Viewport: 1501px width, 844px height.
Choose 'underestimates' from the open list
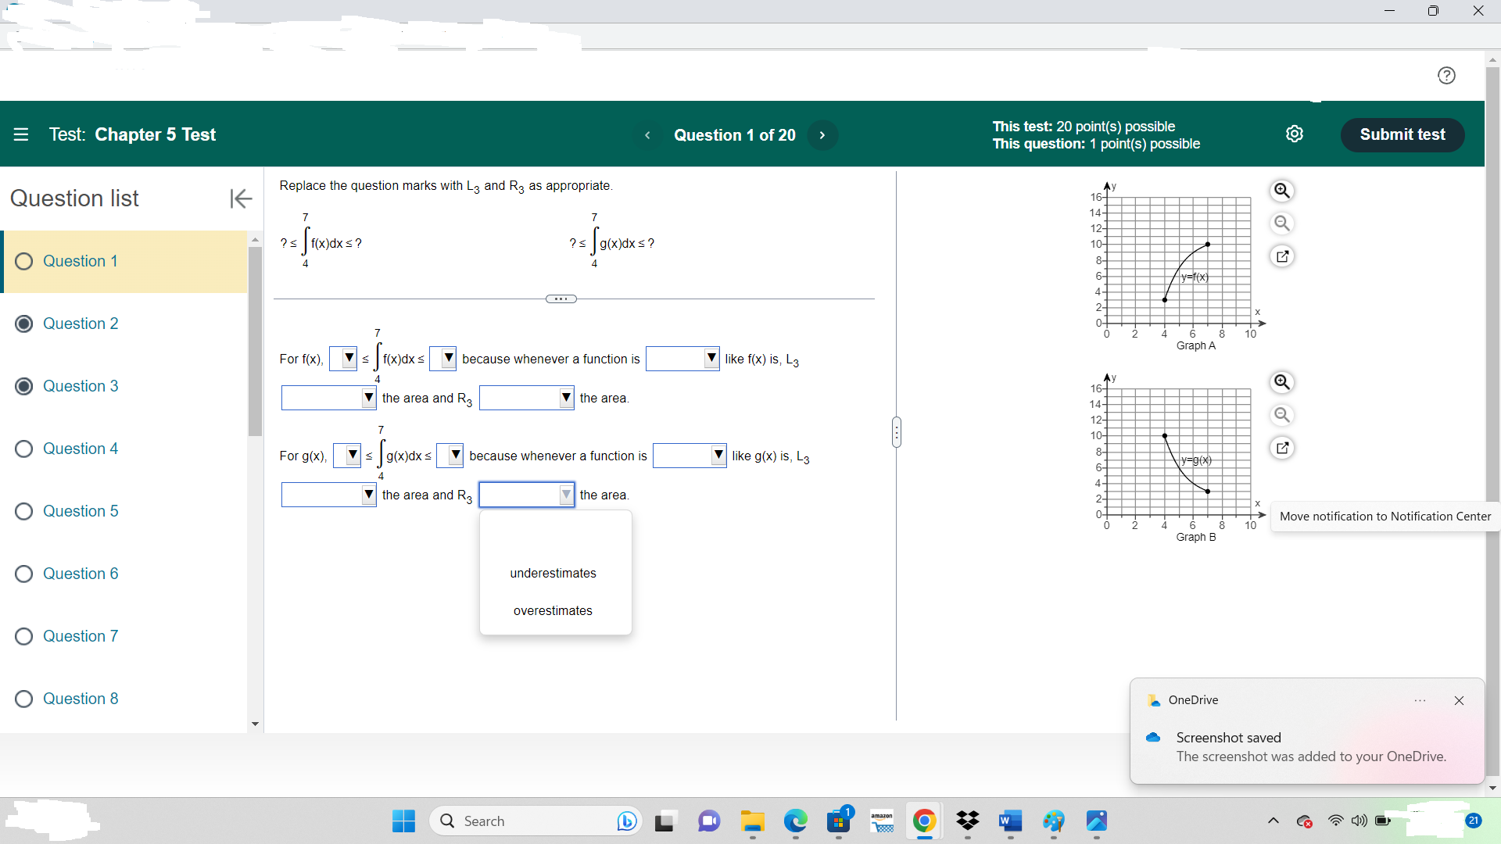click(x=553, y=574)
